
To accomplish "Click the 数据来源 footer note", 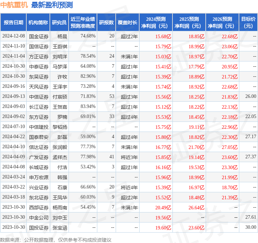I will (56, 240).
